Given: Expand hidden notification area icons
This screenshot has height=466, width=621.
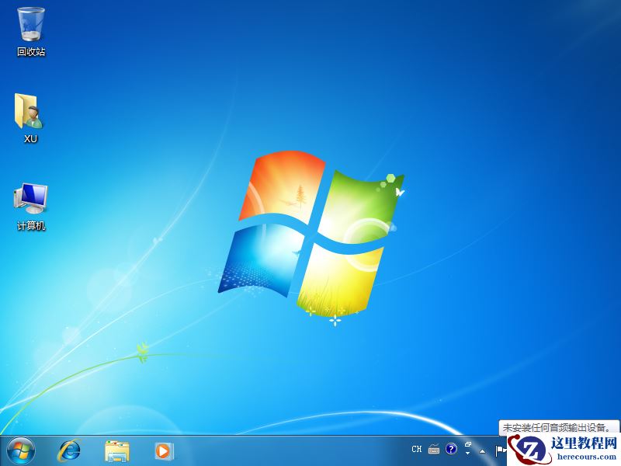Looking at the screenshot, I should click(483, 450).
